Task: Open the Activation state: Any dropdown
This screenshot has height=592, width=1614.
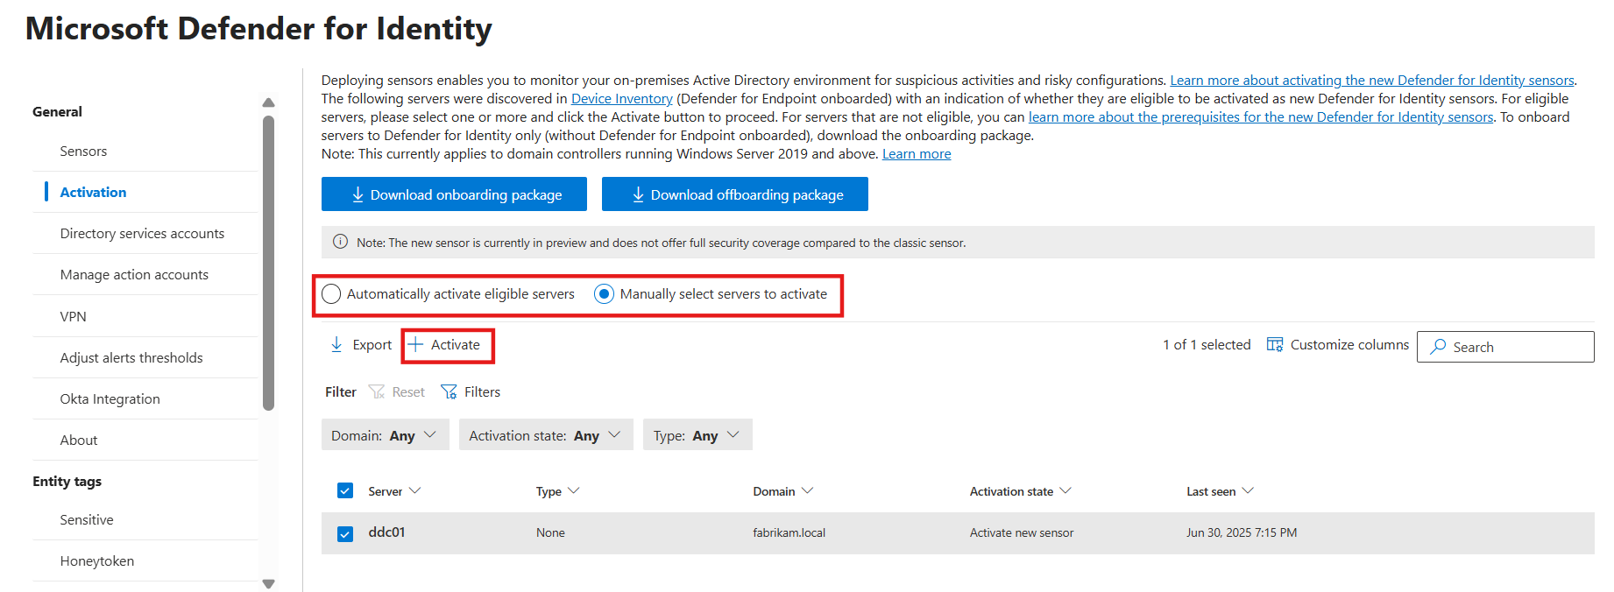Action: click(546, 435)
